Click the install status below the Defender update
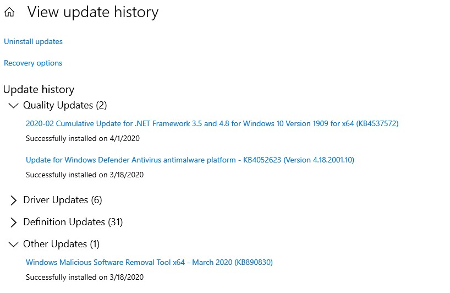This screenshot has height=293, width=450. pyautogui.click(x=85, y=175)
